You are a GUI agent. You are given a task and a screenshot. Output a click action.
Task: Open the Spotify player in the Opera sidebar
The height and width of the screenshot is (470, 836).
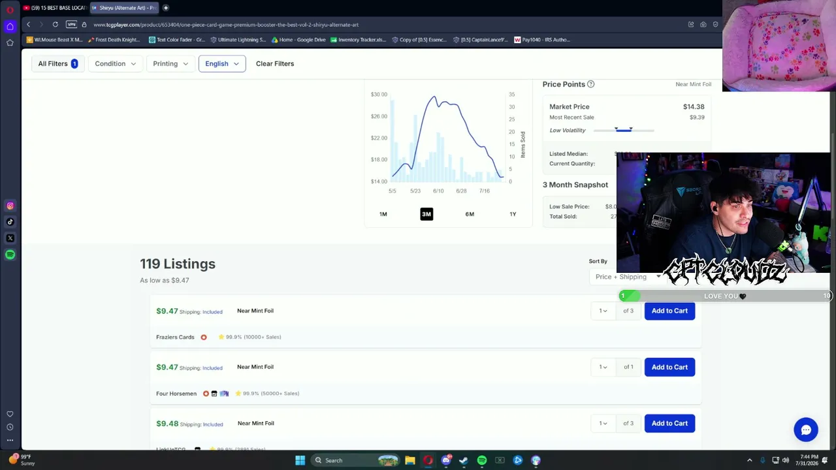click(10, 255)
